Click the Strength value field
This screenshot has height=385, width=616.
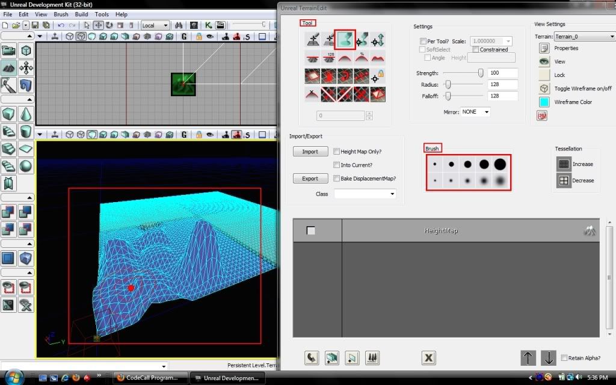502,73
